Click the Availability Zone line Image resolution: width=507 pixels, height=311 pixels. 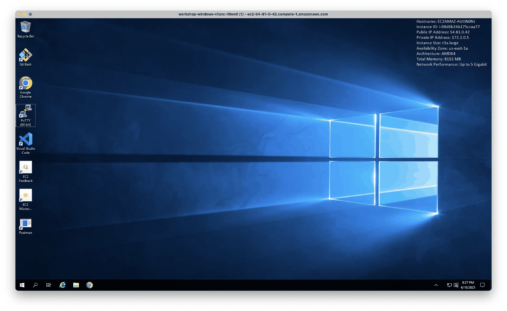[x=442, y=48]
